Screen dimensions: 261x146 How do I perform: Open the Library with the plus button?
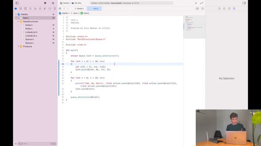coord(196,3)
